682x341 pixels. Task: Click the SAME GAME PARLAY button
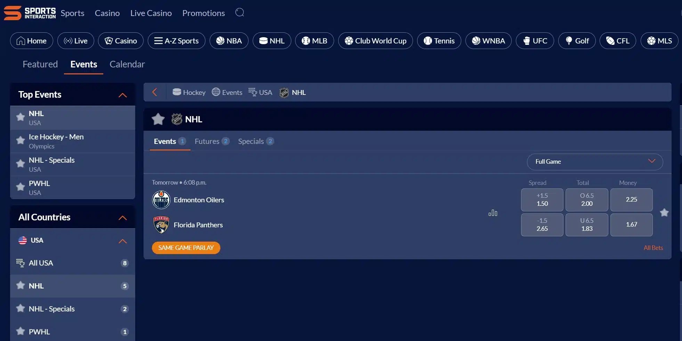(x=186, y=247)
